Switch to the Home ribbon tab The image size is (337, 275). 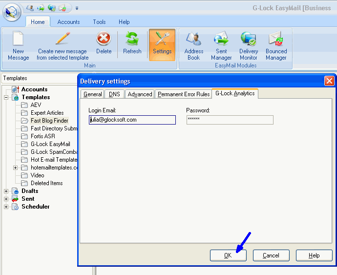point(38,21)
